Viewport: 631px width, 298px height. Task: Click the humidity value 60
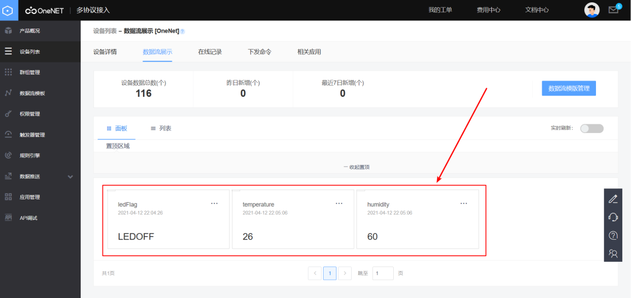373,237
